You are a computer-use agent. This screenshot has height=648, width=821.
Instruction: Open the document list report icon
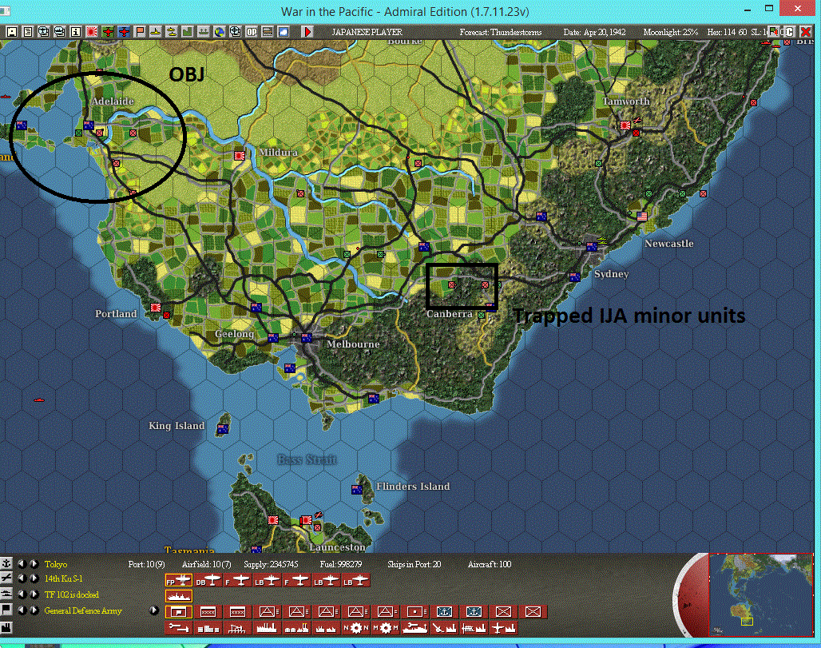pos(28,32)
